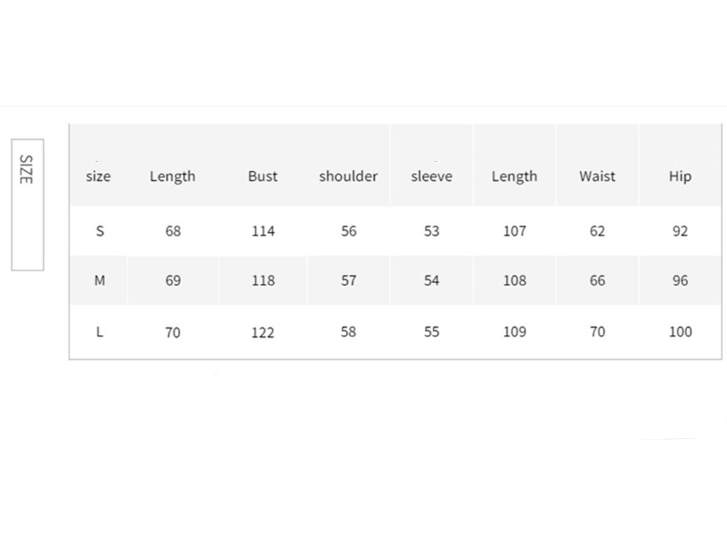Click the shoulder value 57 cell
The width and height of the screenshot is (727, 545).
tap(348, 280)
